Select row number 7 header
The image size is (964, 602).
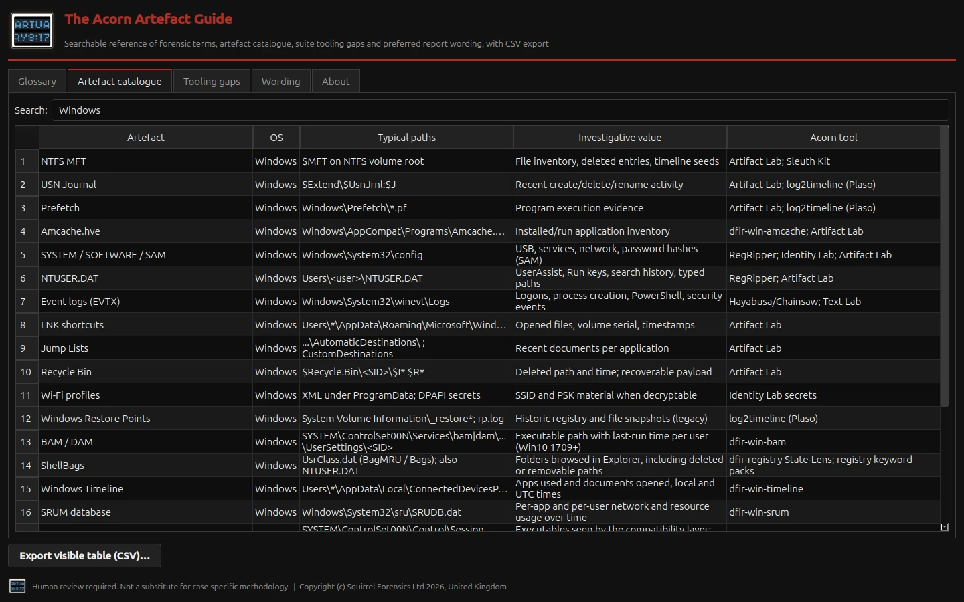click(27, 302)
